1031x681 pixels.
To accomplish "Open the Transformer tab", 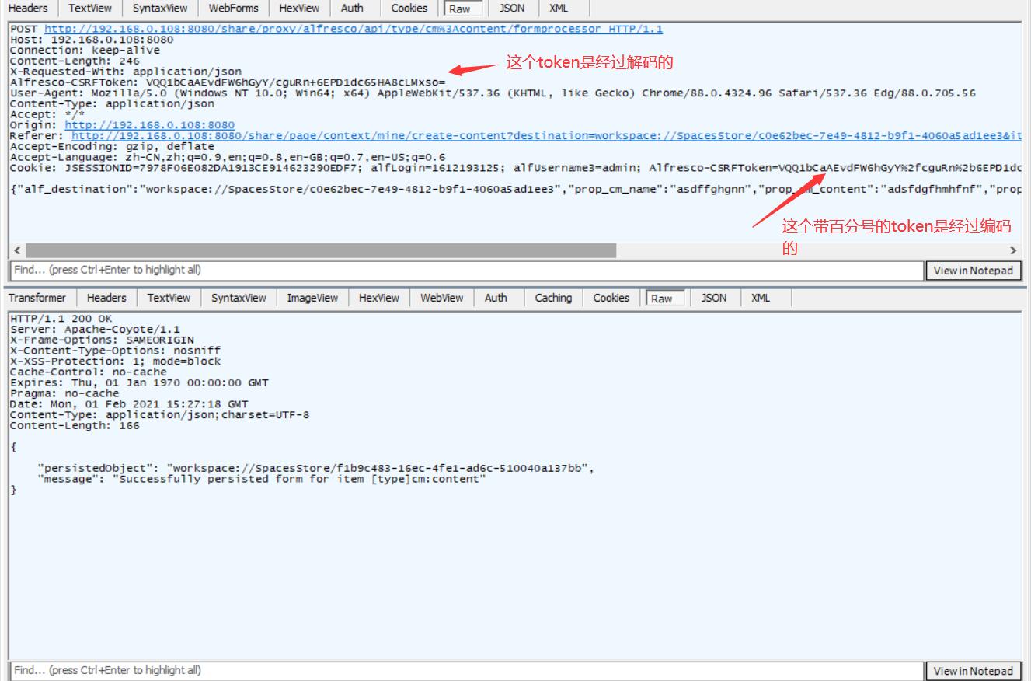I will pos(37,298).
